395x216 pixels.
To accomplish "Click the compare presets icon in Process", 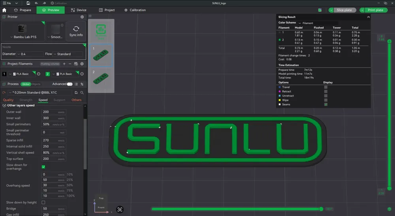I will 82,84.
